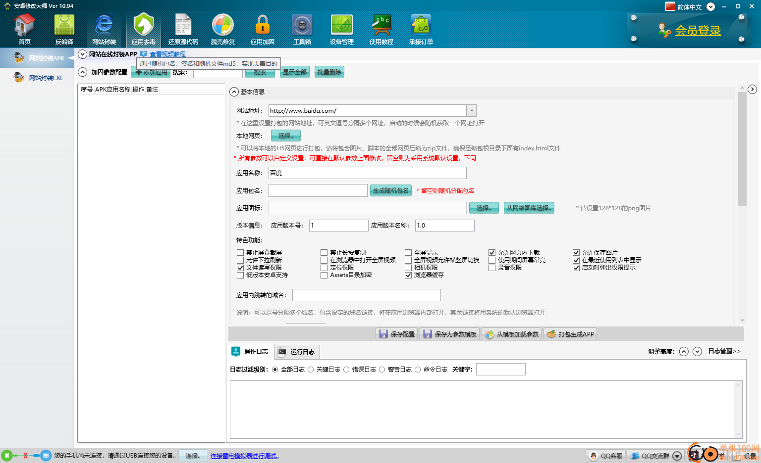Screen dimensions: 761x463
Task: Select 关键日志 radio button
Action: [311, 370]
